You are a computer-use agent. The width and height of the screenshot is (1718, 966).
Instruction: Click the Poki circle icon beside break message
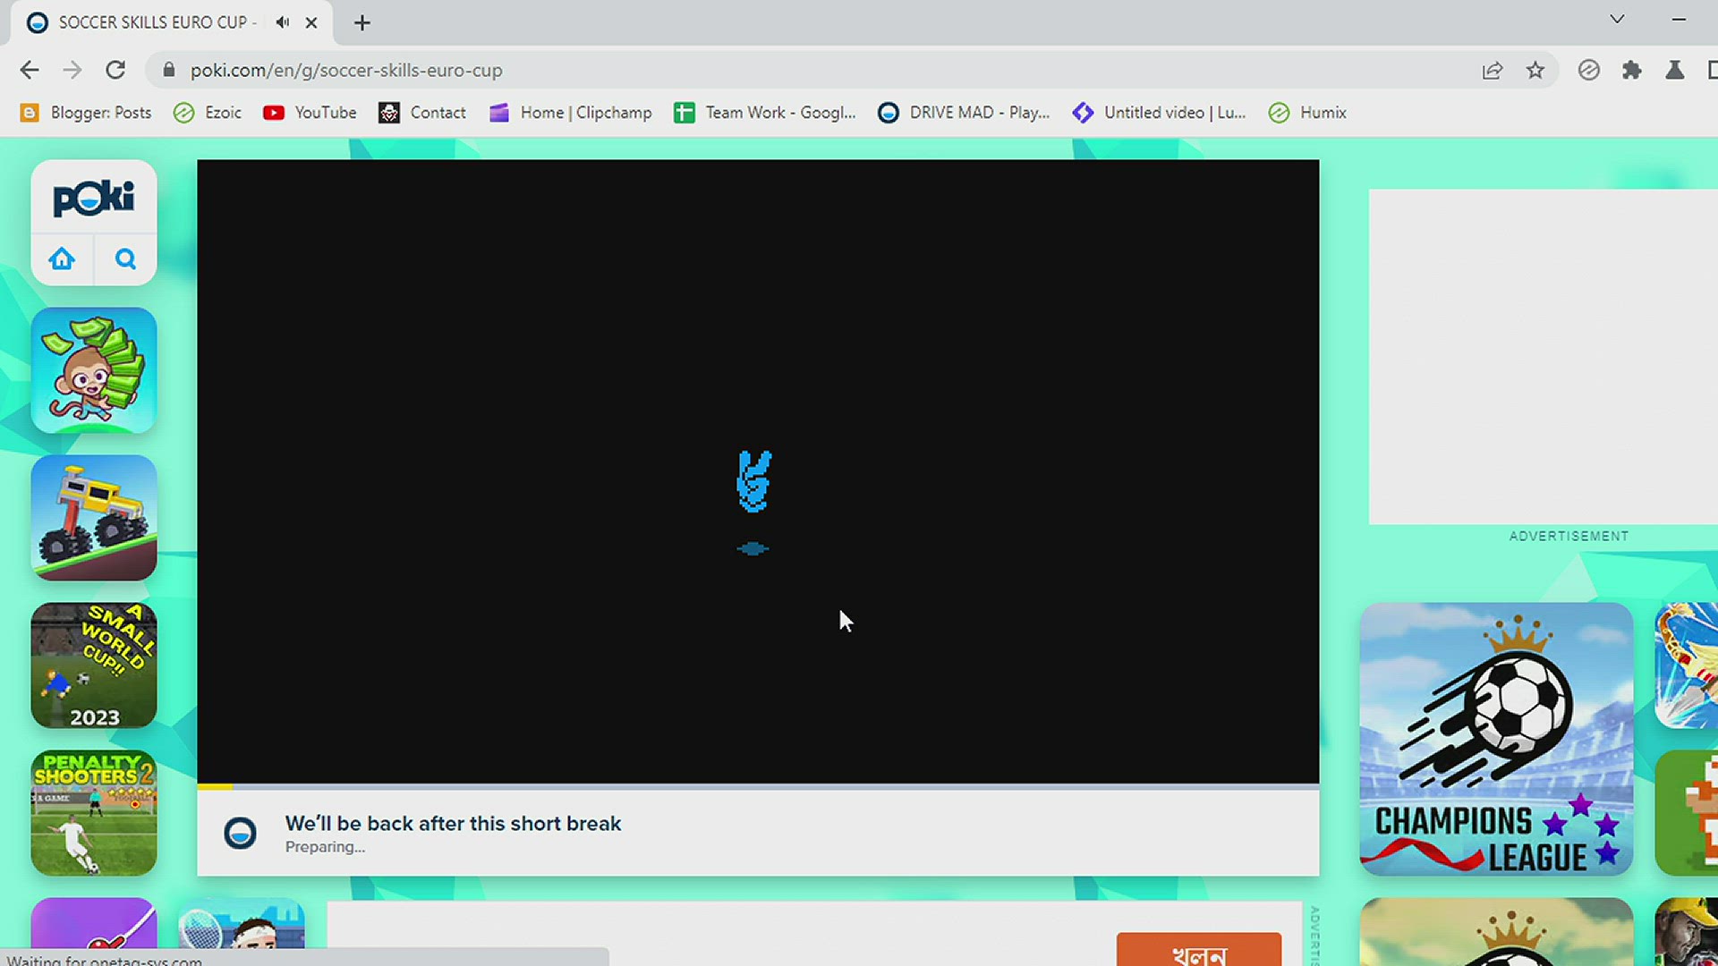click(240, 833)
